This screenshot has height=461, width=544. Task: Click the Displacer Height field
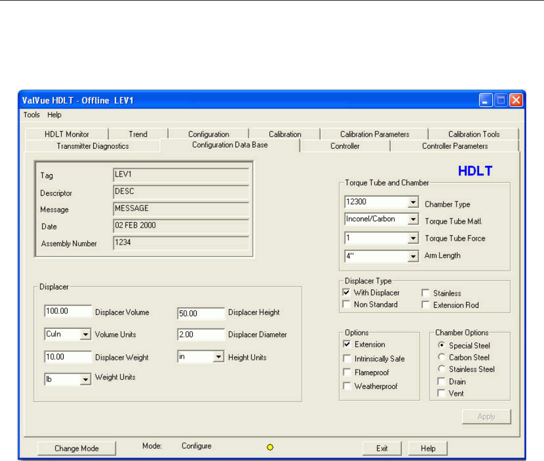(x=201, y=313)
